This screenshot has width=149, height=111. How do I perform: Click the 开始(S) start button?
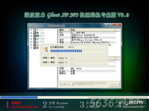(x=114, y=85)
